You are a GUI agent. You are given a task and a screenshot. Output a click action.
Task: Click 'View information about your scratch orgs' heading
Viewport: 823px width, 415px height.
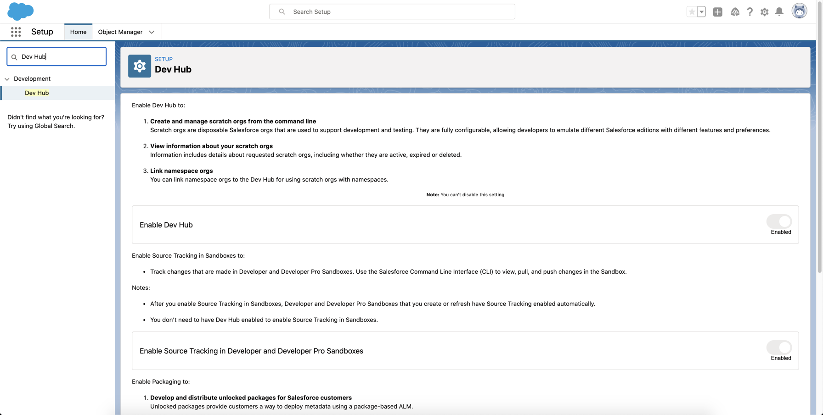211,146
